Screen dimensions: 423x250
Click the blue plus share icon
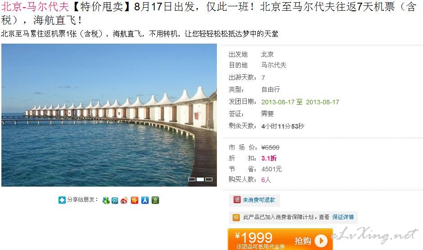click(x=62, y=200)
